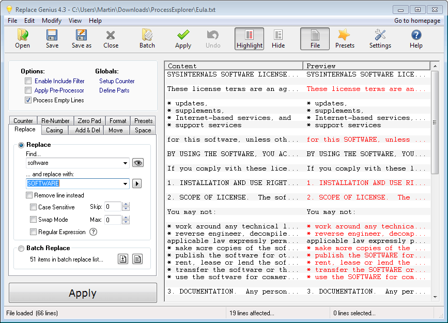Open the Presets star icon

click(x=345, y=39)
